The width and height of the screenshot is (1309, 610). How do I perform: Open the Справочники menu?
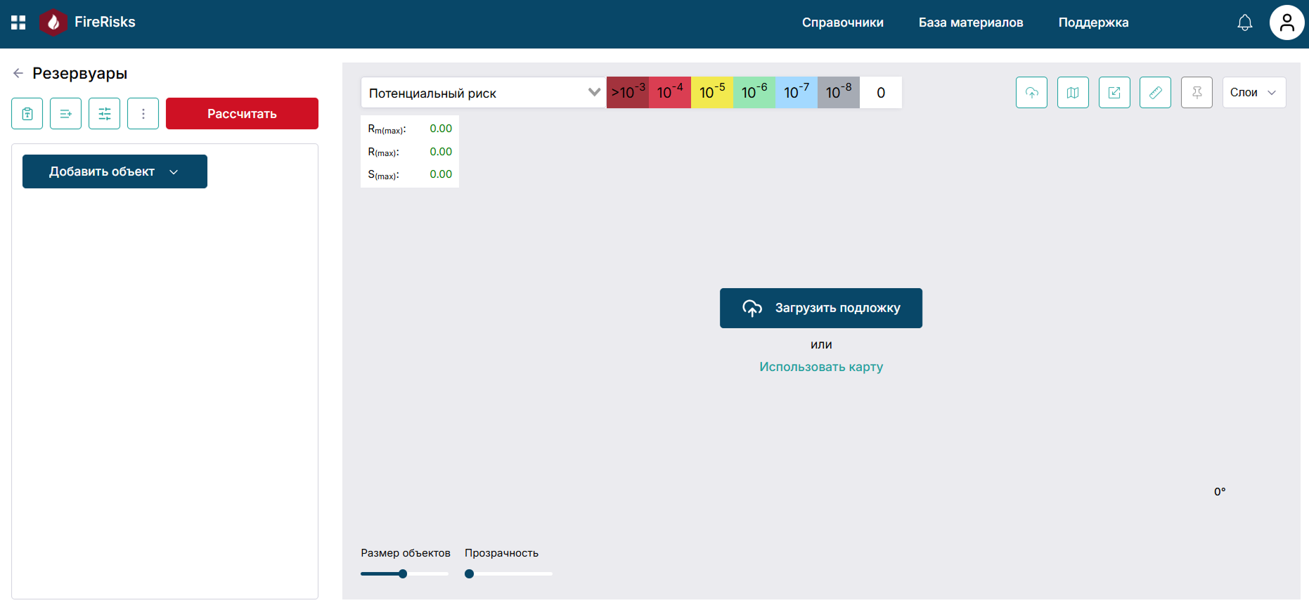843,22
